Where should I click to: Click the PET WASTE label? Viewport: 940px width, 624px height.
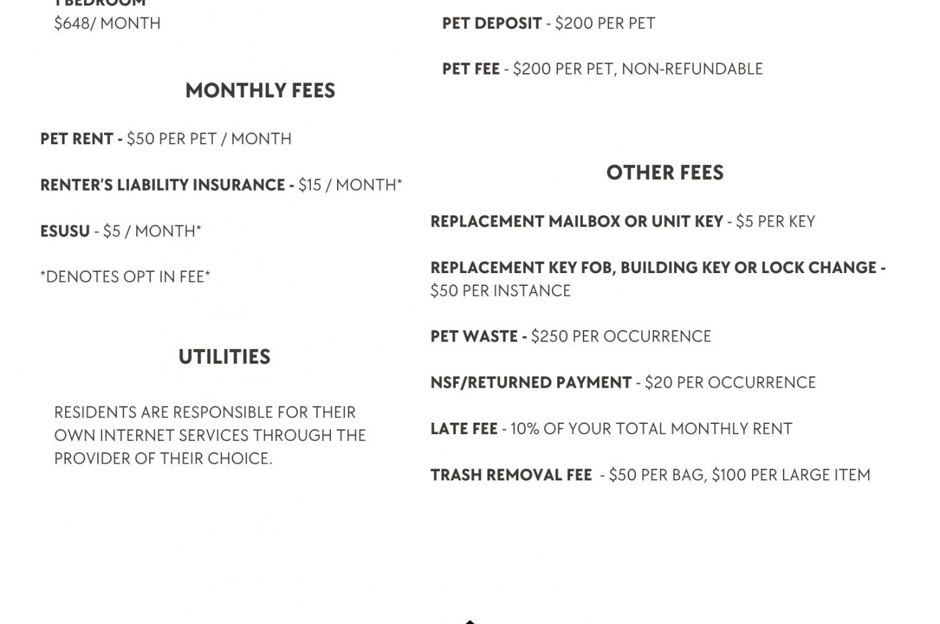coord(474,337)
